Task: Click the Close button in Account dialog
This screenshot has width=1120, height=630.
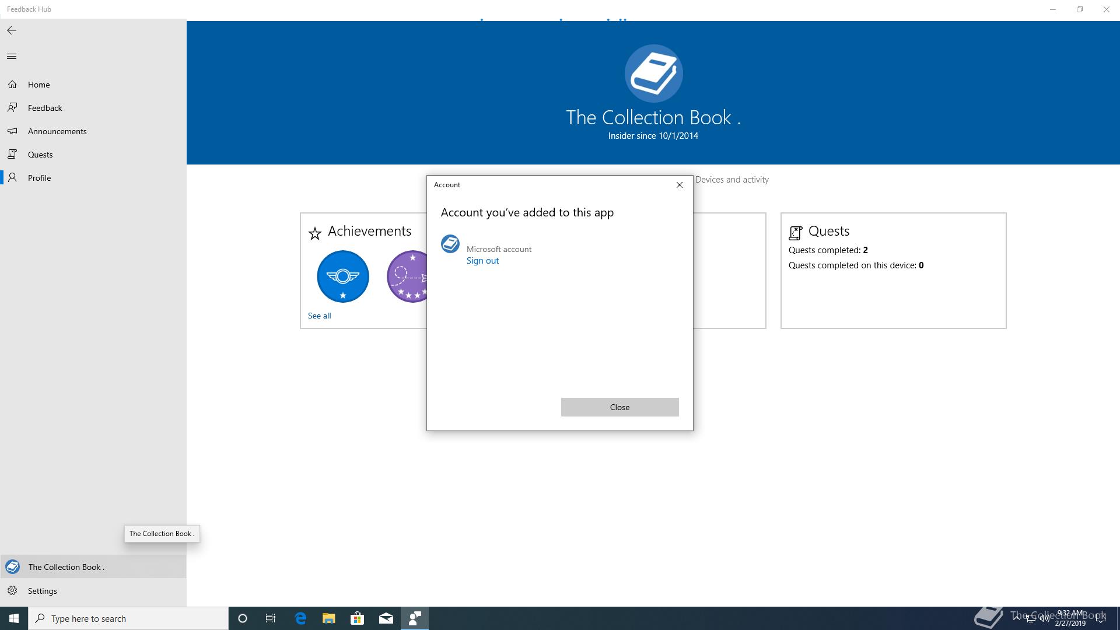Action: tap(619, 407)
